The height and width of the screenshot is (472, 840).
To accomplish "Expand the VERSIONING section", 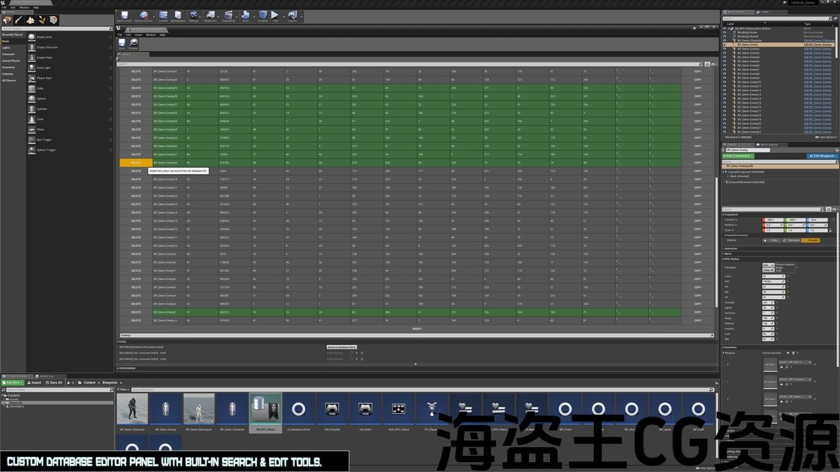I will [127, 368].
